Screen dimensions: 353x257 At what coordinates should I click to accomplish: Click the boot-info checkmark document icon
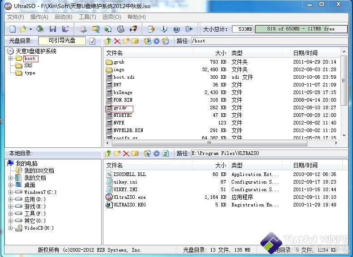coord(92,41)
